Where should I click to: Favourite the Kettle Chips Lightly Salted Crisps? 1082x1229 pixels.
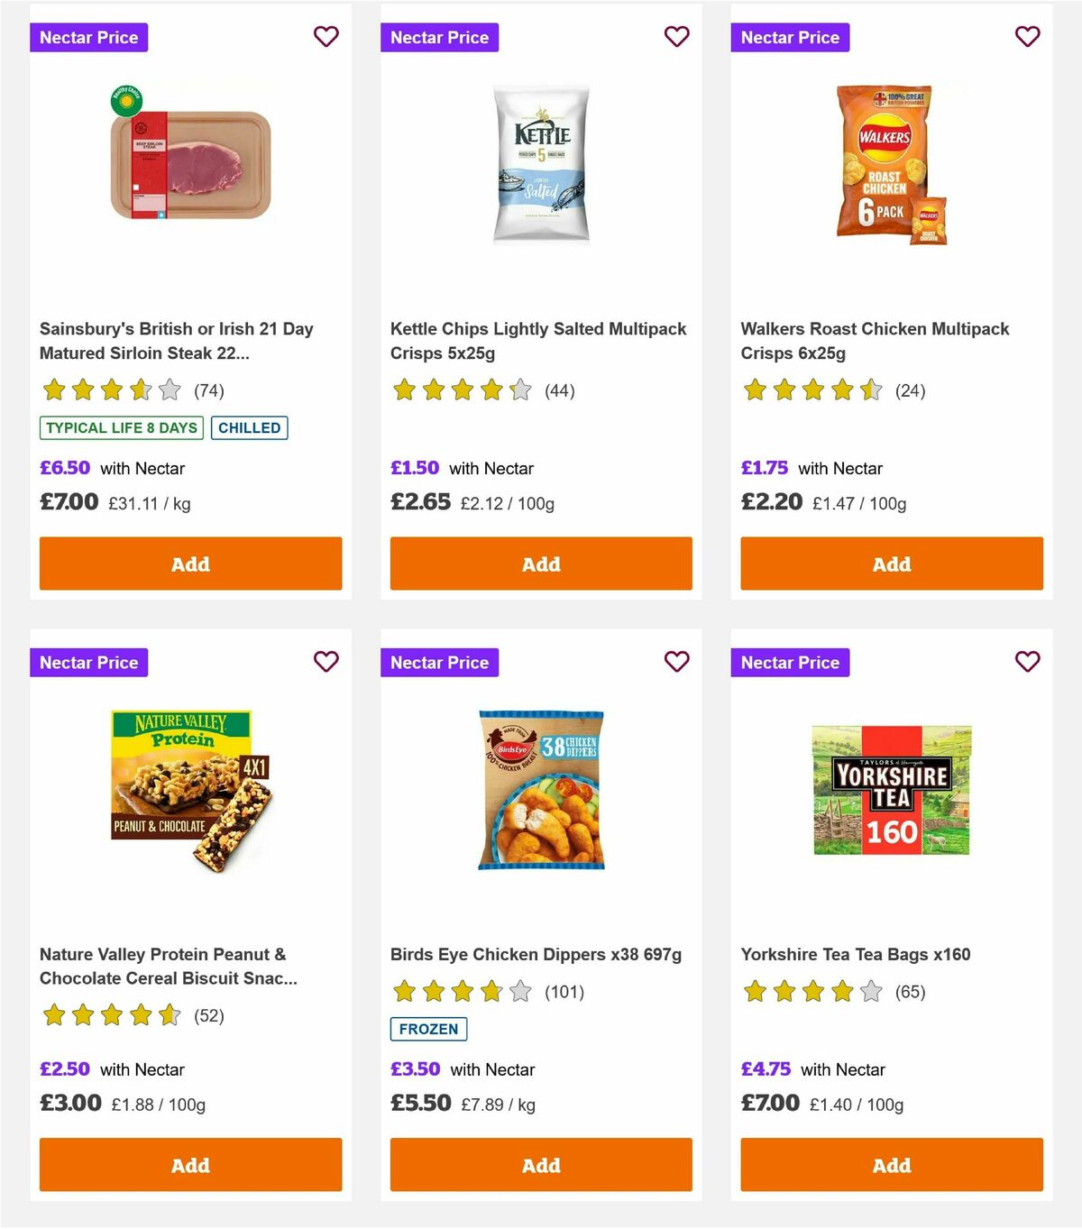point(676,37)
